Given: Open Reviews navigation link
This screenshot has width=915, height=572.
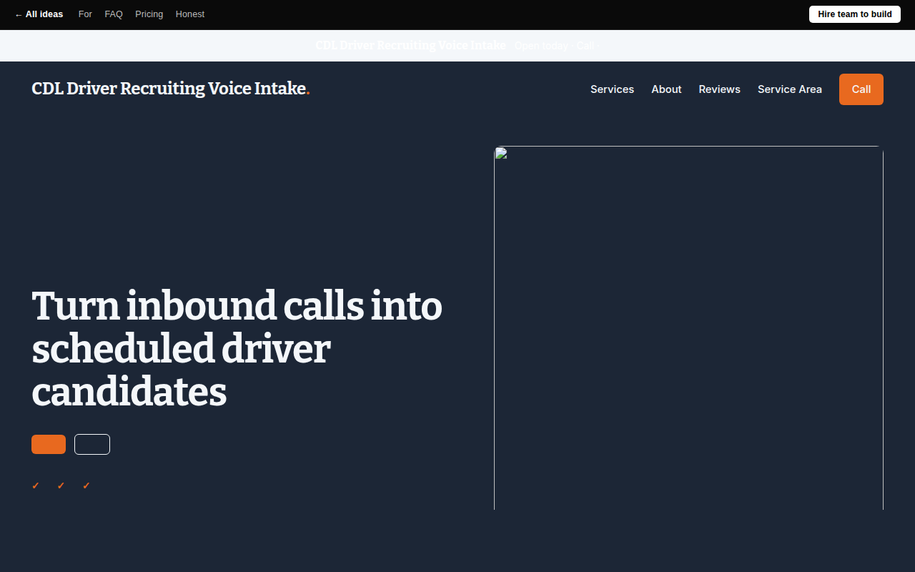Looking at the screenshot, I should tap(719, 89).
